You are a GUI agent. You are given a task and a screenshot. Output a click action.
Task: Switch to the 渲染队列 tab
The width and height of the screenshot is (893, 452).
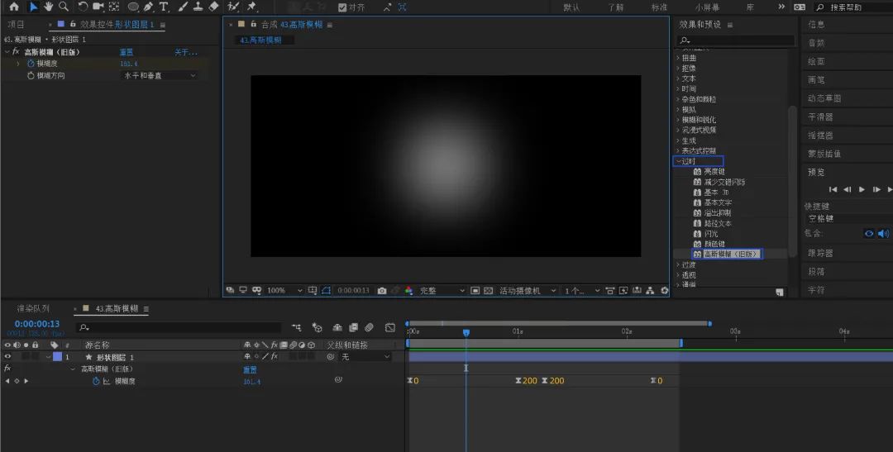pyautogui.click(x=33, y=308)
